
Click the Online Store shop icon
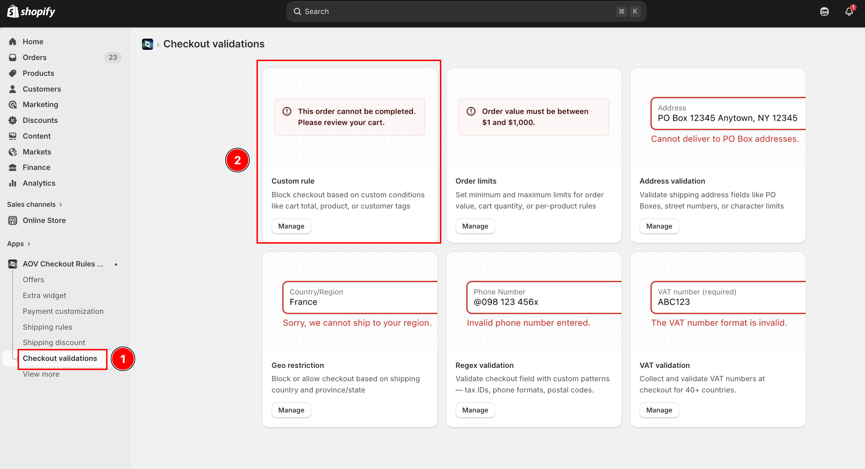click(x=13, y=220)
